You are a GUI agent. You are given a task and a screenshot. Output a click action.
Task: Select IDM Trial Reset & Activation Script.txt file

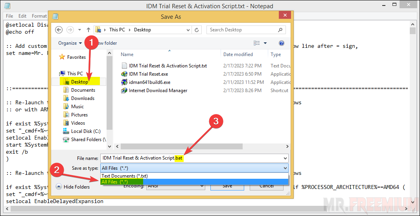pyautogui.click(x=168, y=66)
